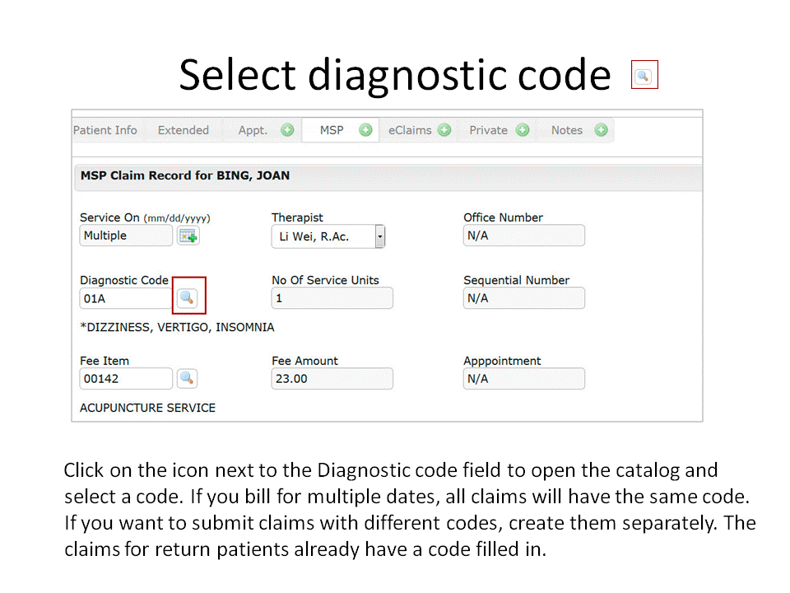Click the Service On calendar add icon
The height and width of the screenshot is (593, 790).
point(188,236)
